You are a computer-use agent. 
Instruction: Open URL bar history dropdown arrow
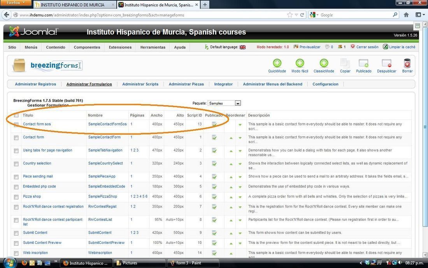coord(296,15)
